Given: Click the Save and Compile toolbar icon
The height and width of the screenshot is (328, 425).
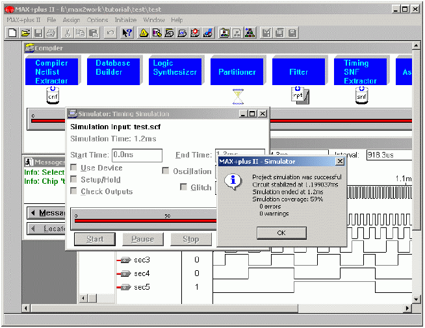Looking at the screenshot, I should coord(279,33).
